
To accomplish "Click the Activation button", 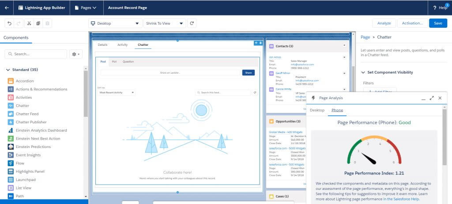I will [x=412, y=23].
